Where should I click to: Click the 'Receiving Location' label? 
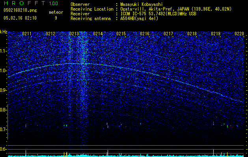[92, 9]
